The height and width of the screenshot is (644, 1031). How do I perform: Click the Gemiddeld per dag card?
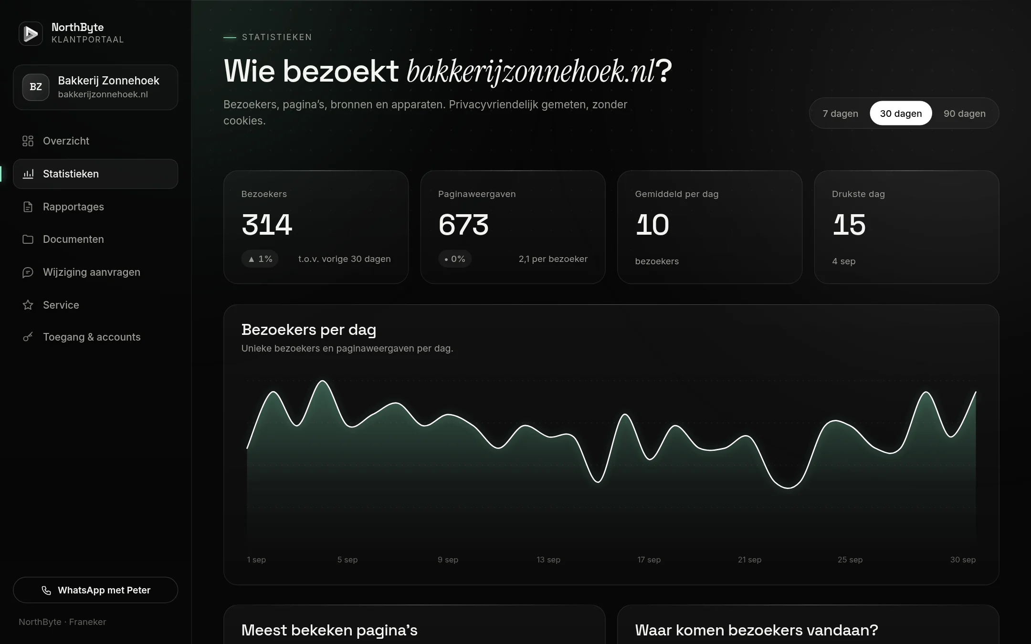tap(710, 227)
